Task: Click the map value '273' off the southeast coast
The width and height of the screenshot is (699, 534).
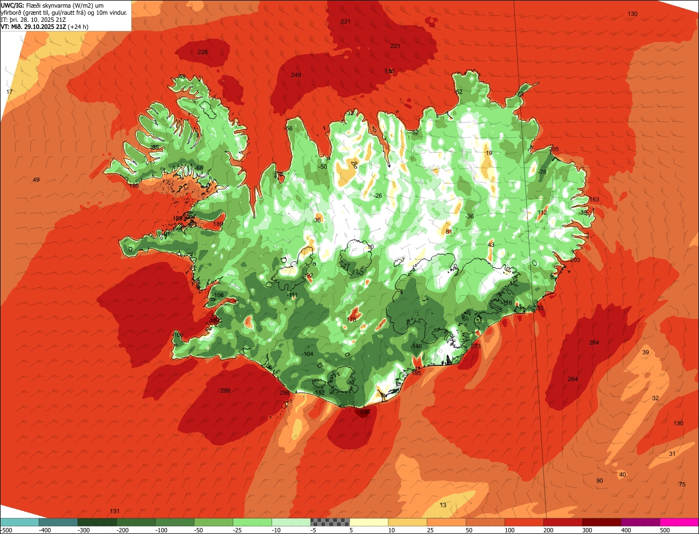Action: pos(476,346)
